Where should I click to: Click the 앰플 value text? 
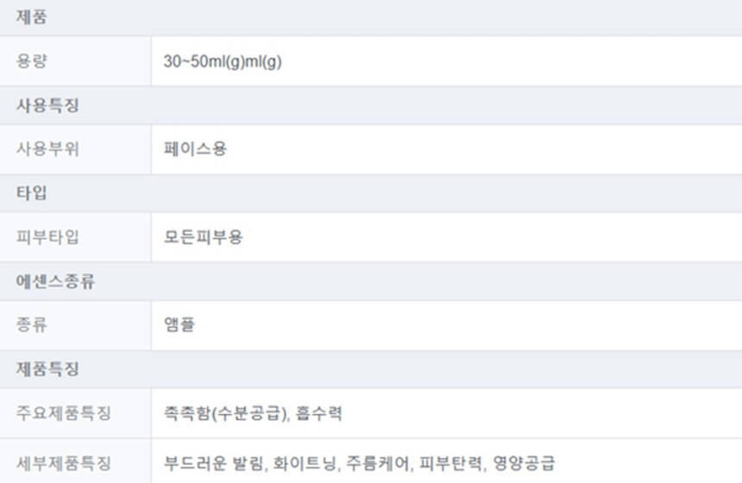click(x=179, y=325)
